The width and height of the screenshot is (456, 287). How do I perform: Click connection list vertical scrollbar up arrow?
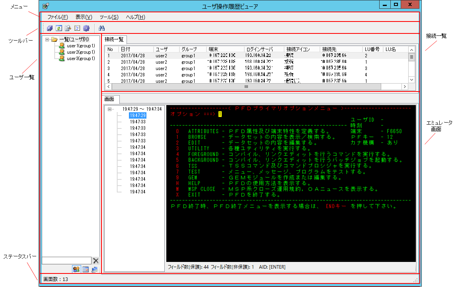pyautogui.click(x=411, y=50)
